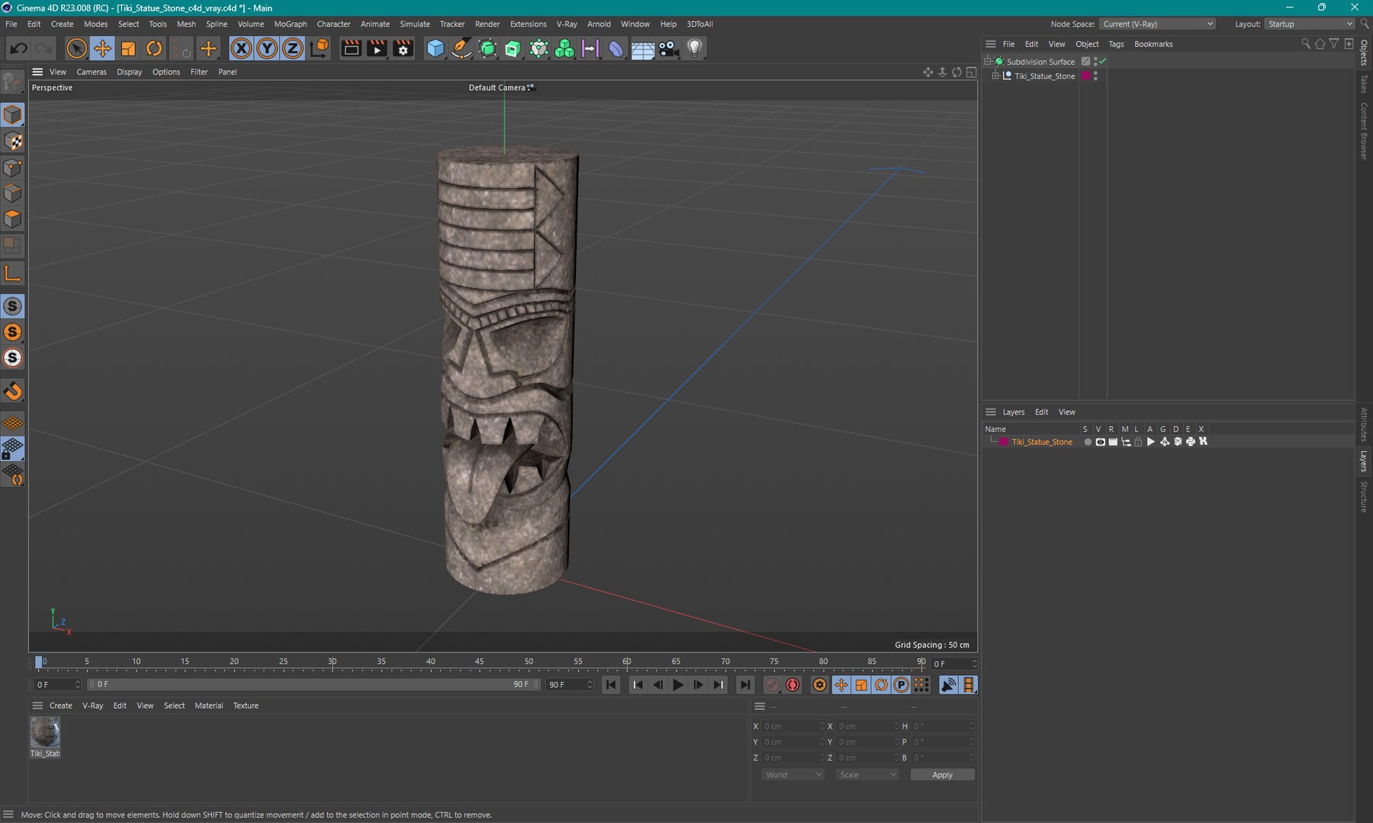The height and width of the screenshot is (823, 1373).
Task: Switch to Points mode
Action: coord(13,167)
